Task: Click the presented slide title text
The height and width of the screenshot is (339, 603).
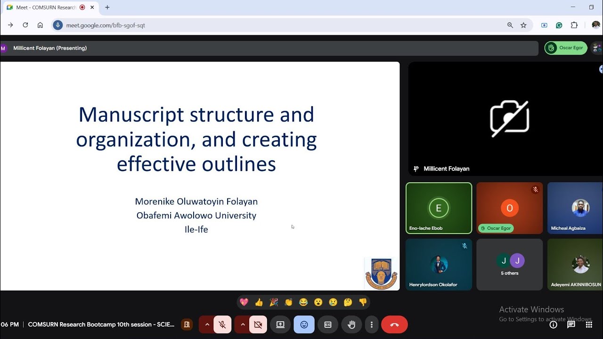Action: click(196, 139)
